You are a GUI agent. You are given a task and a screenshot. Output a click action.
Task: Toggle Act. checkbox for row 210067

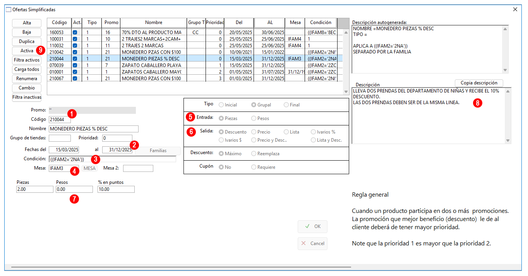75,78
